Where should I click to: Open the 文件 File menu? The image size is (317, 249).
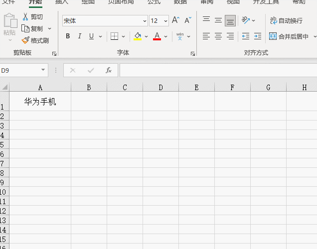pyautogui.click(x=8, y=2)
